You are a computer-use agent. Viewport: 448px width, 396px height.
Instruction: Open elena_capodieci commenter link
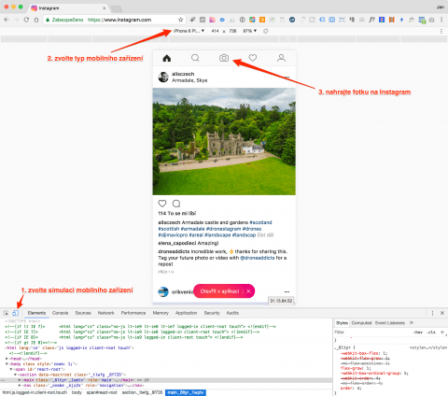point(177,243)
